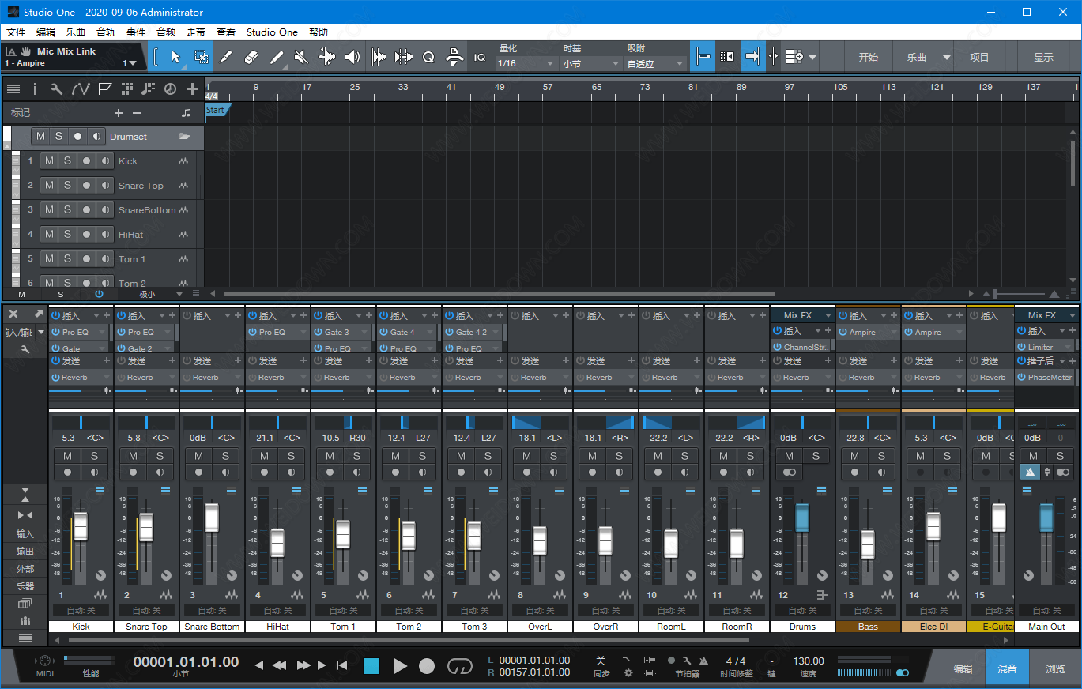
Task: Detach the mixer with arrow icon
Action: click(38, 314)
